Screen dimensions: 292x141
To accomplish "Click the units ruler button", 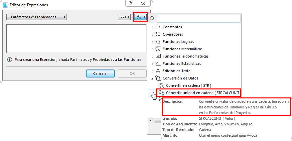I will 124,17.
